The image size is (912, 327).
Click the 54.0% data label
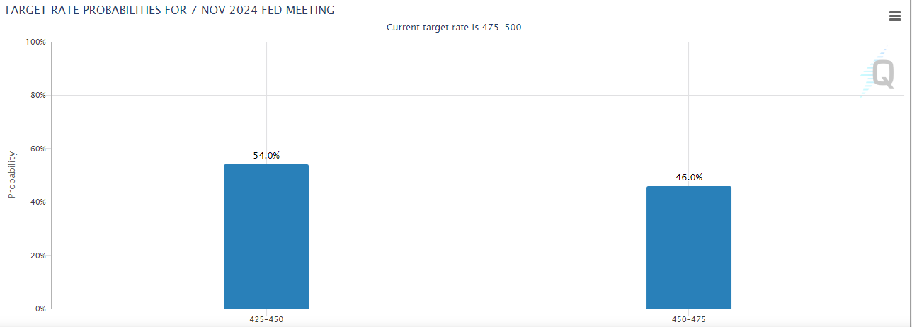pos(266,155)
